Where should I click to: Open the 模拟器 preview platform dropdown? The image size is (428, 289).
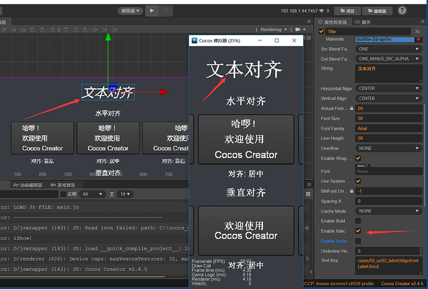click(x=130, y=11)
